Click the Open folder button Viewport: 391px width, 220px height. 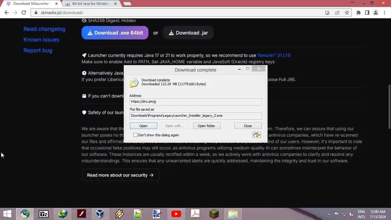[206, 126]
